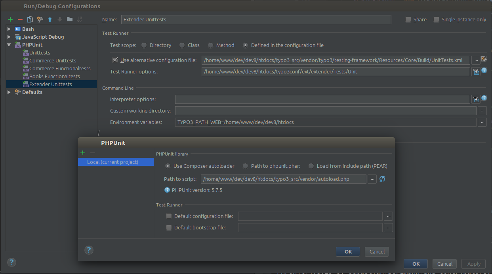Expand the JavaScript Debug tree node
492x274 pixels.
9,37
